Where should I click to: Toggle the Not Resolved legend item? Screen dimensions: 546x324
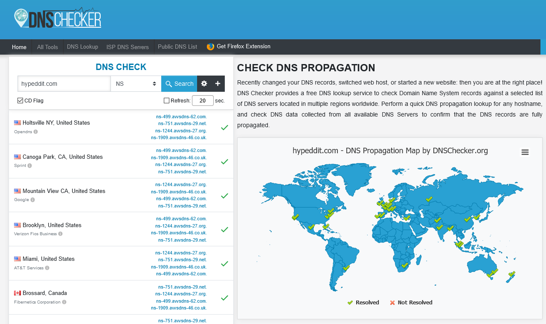pos(411,303)
